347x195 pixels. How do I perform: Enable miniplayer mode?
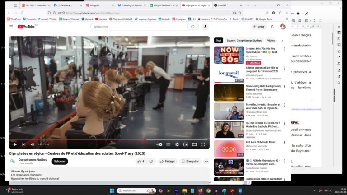click(185, 144)
